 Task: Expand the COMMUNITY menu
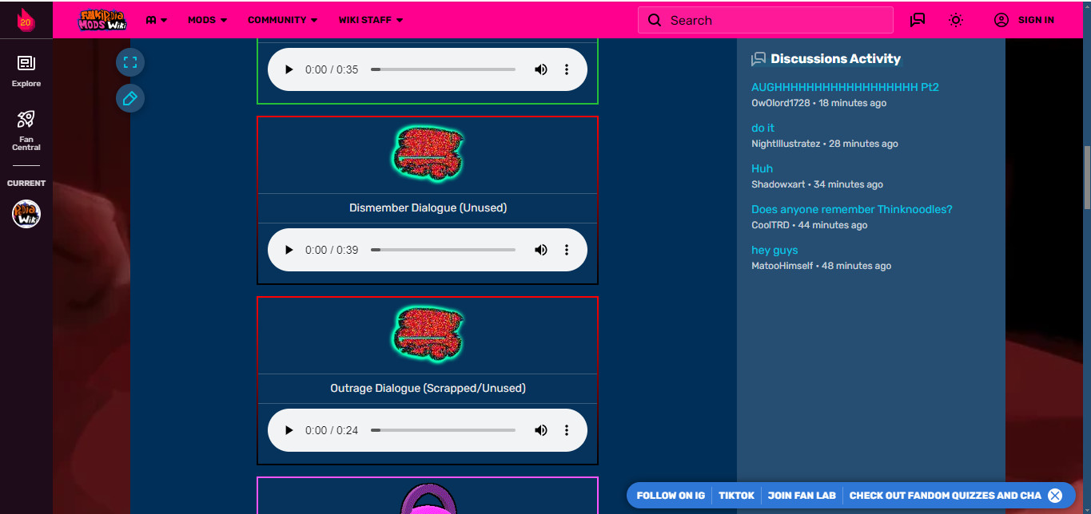[x=282, y=20]
